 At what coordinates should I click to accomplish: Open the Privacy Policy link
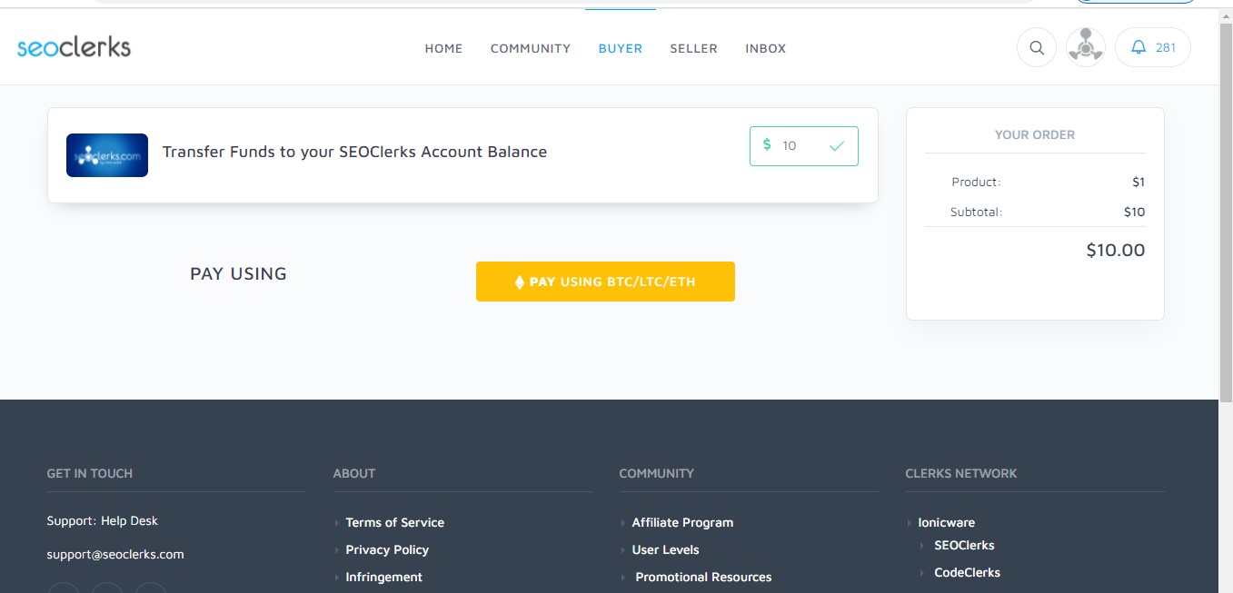387,549
